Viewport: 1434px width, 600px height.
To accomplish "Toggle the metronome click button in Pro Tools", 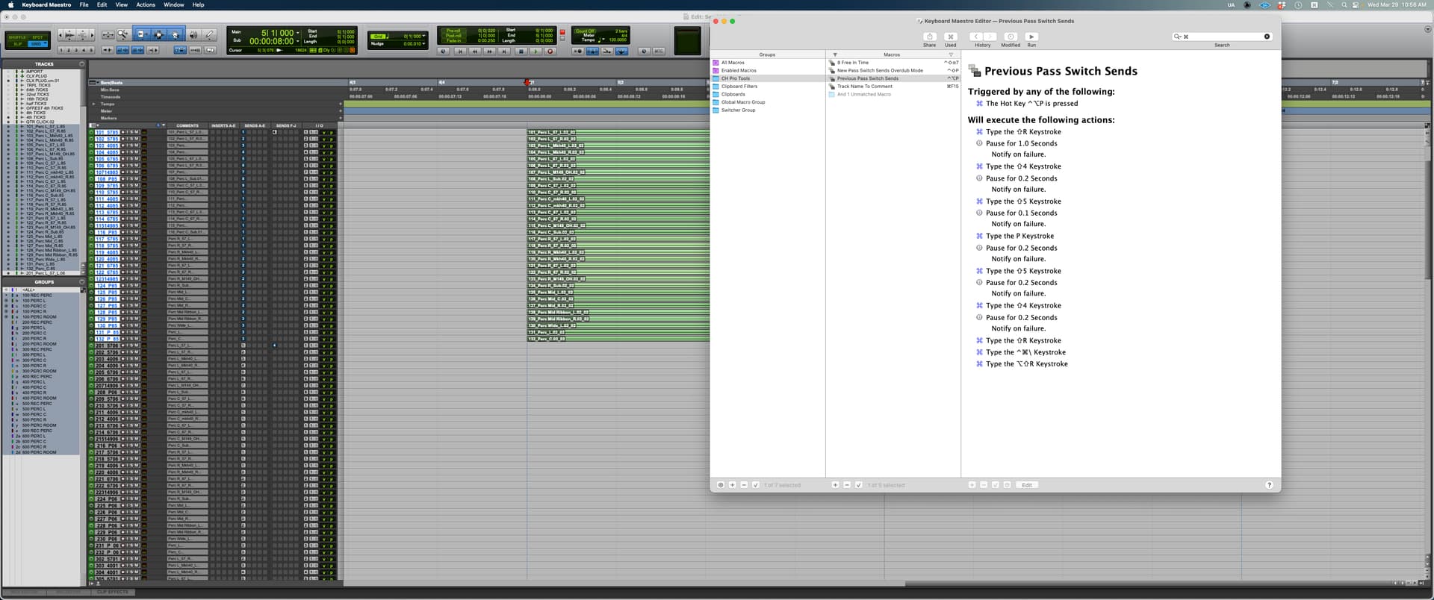I will click(592, 51).
